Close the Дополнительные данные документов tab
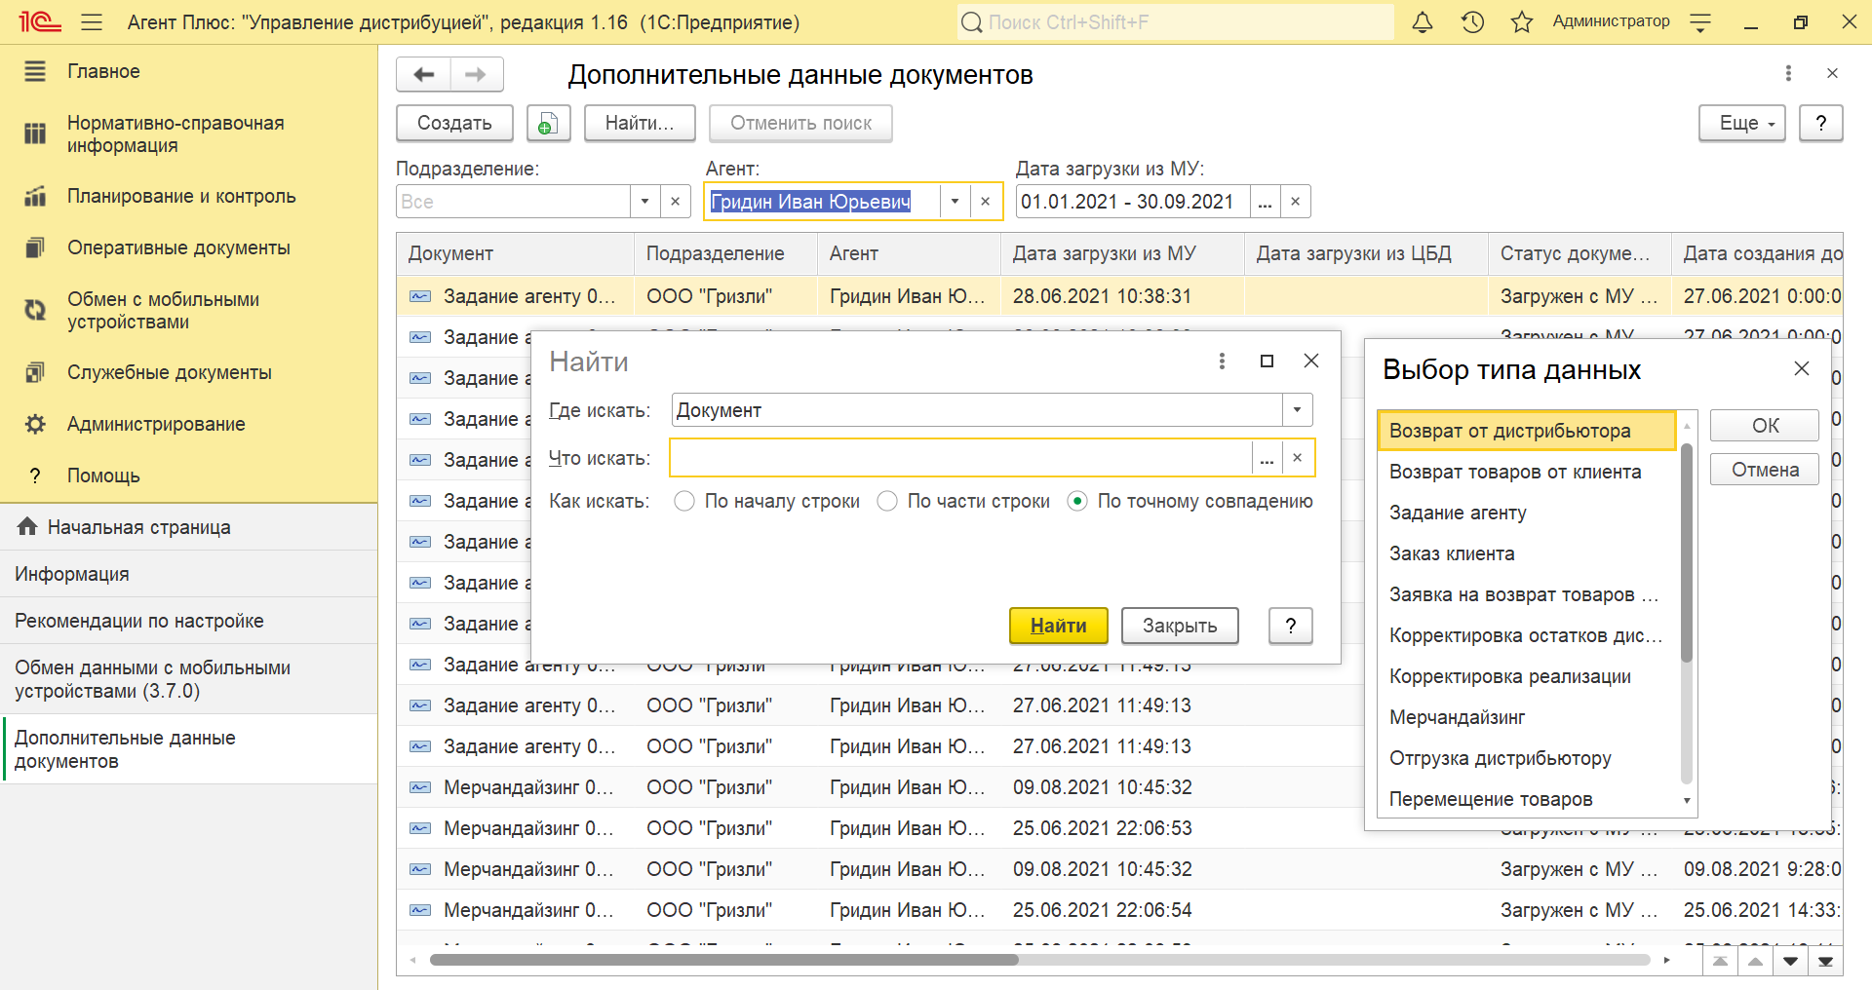The image size is (1872, 990). click(1832, 73)
